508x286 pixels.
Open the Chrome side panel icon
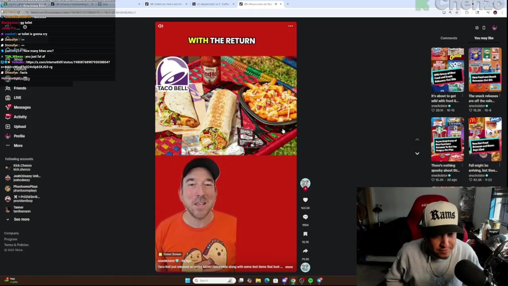coord(477,12)
